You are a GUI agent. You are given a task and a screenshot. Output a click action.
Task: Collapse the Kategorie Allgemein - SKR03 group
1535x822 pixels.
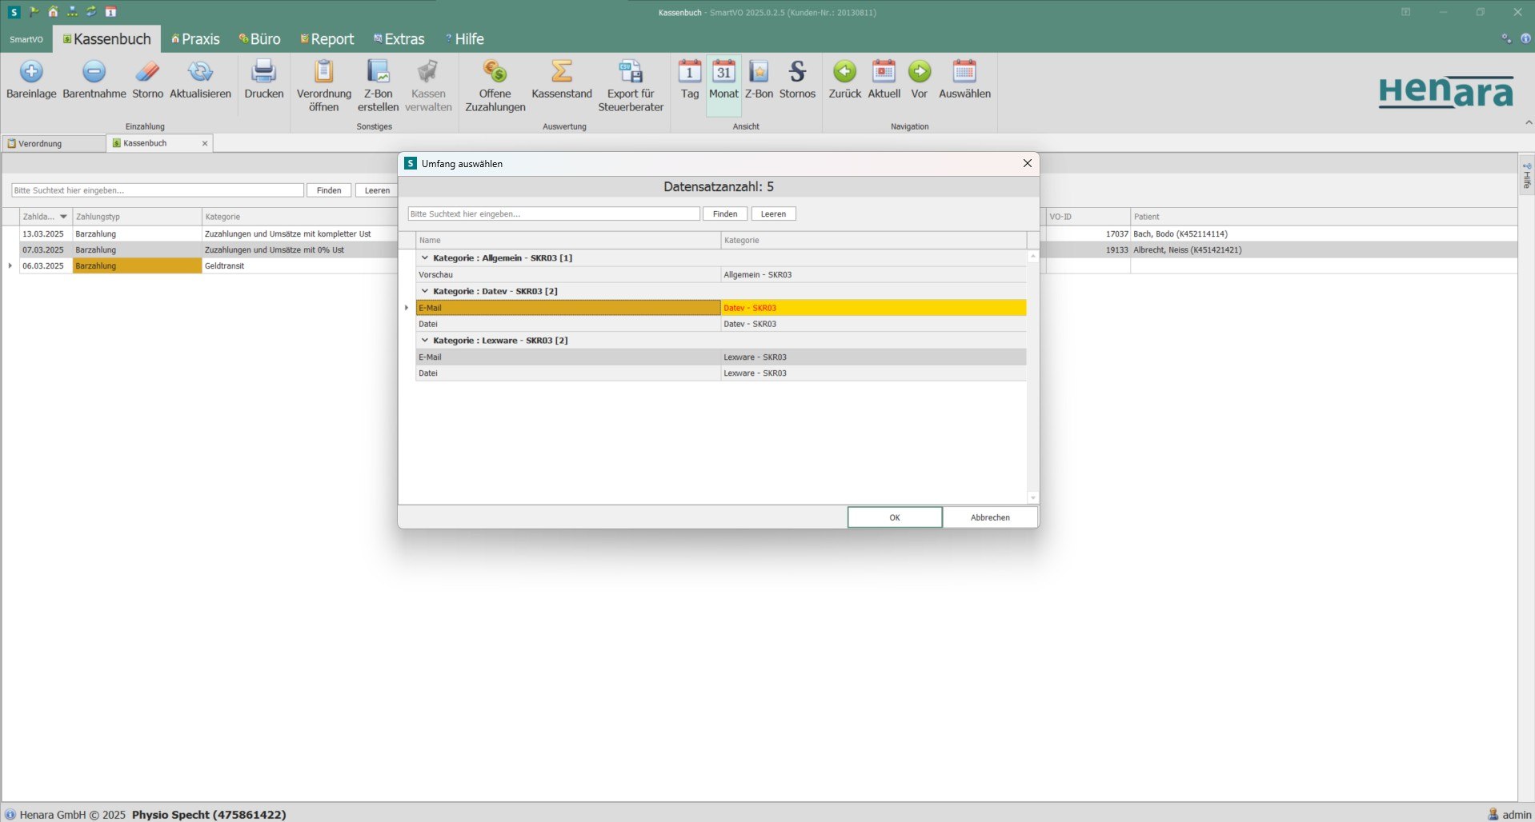coord(425,257)
